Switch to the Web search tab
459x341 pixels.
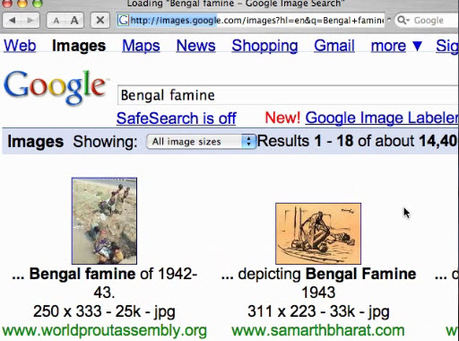20,46
